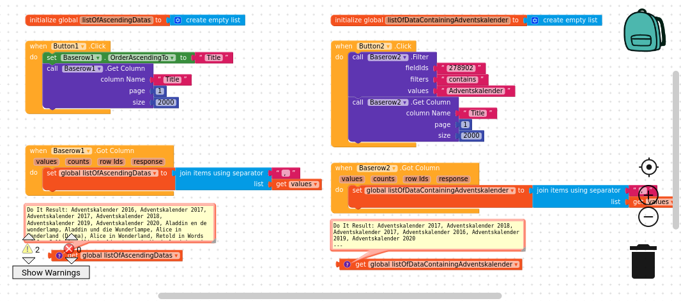Edit page number 1 in Baserow1 call

160,91
